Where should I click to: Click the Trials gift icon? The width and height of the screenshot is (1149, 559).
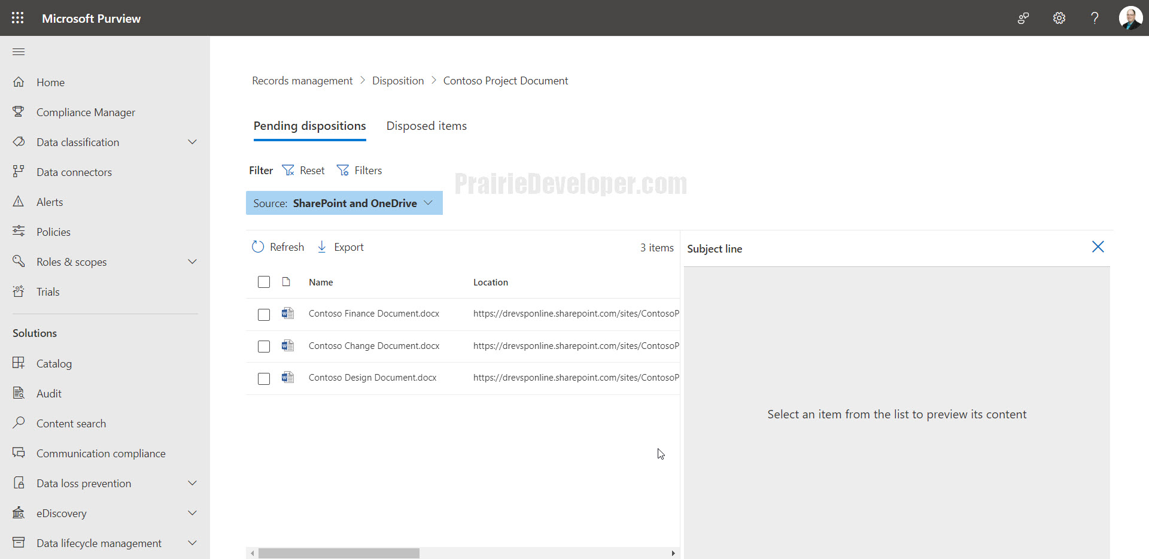click(19, 291)
